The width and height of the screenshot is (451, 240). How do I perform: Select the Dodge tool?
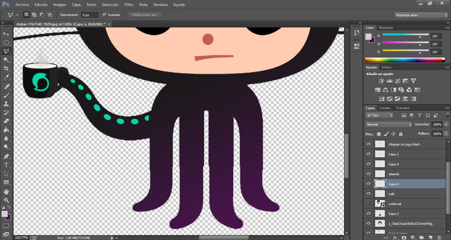coord(6,147)
